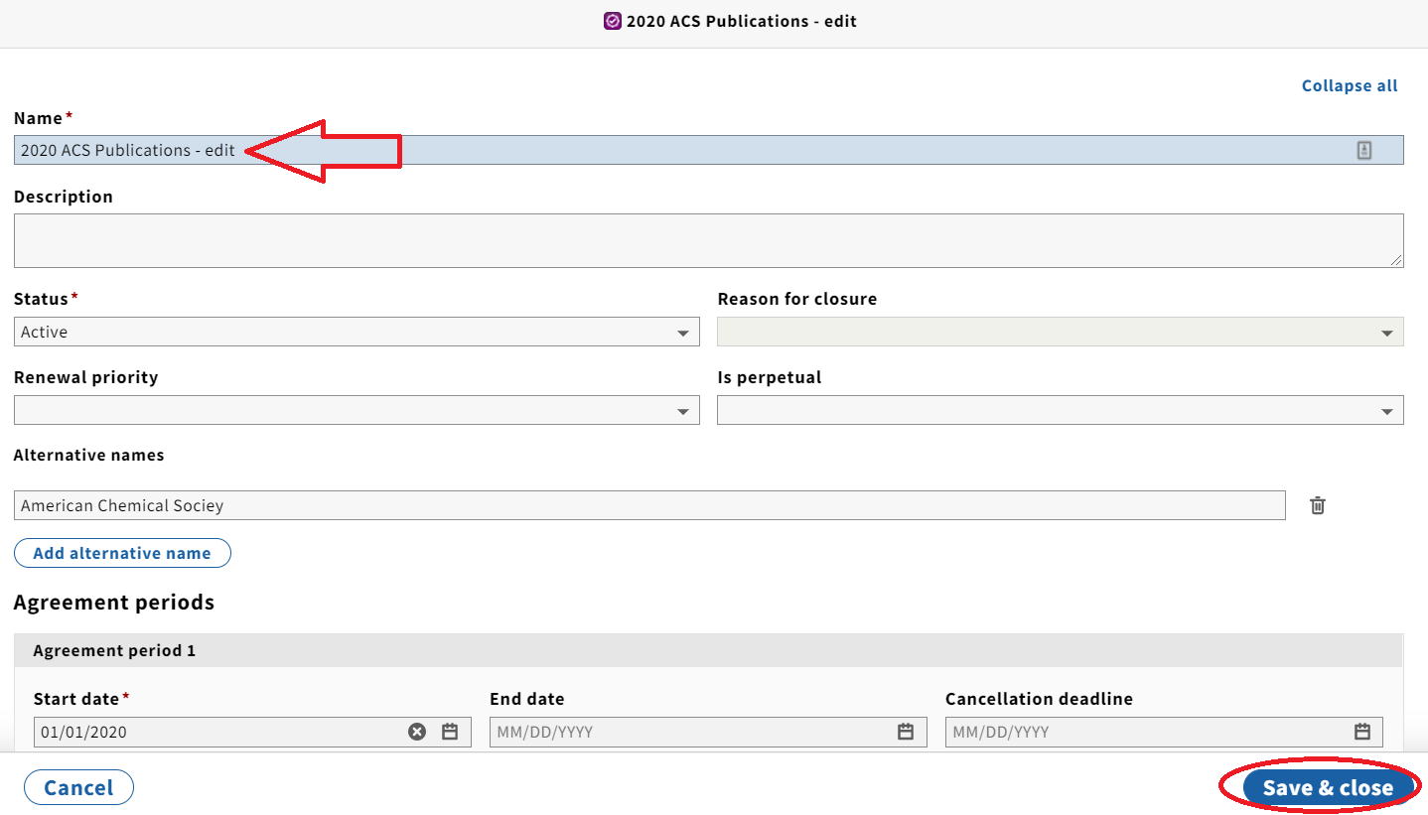Click the Description label
The image size is (1428, 815).
[x=64, y=197]
